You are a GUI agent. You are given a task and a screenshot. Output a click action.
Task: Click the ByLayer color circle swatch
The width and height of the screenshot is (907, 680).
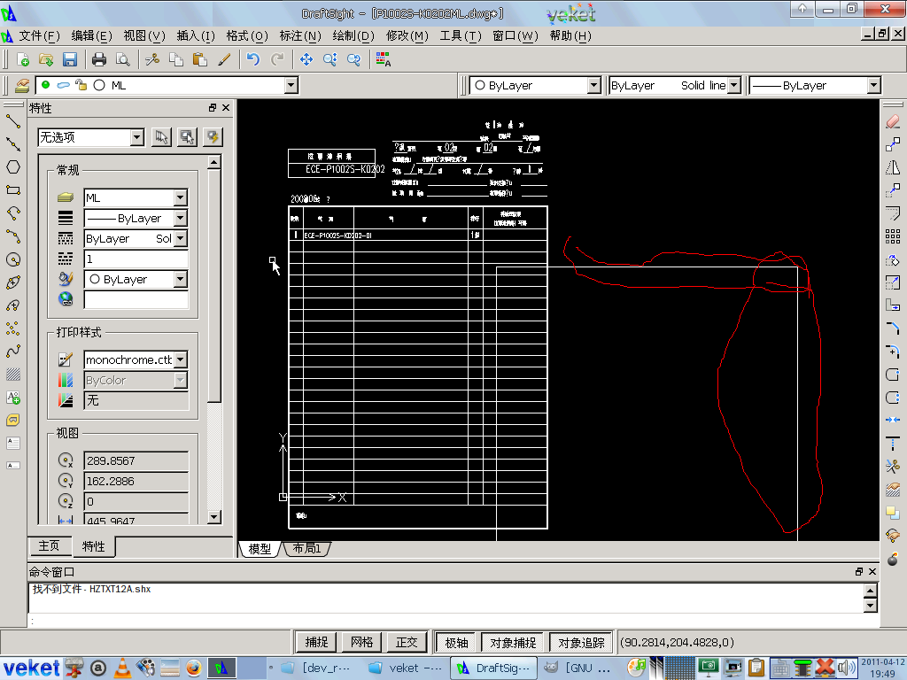479,86
